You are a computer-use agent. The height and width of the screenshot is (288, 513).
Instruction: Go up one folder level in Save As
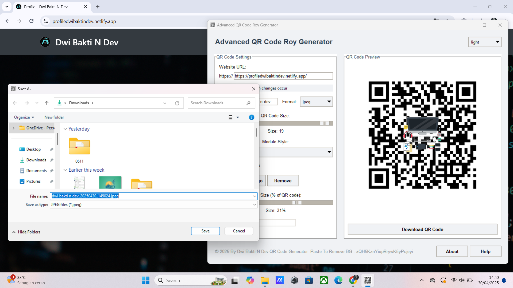47,103
